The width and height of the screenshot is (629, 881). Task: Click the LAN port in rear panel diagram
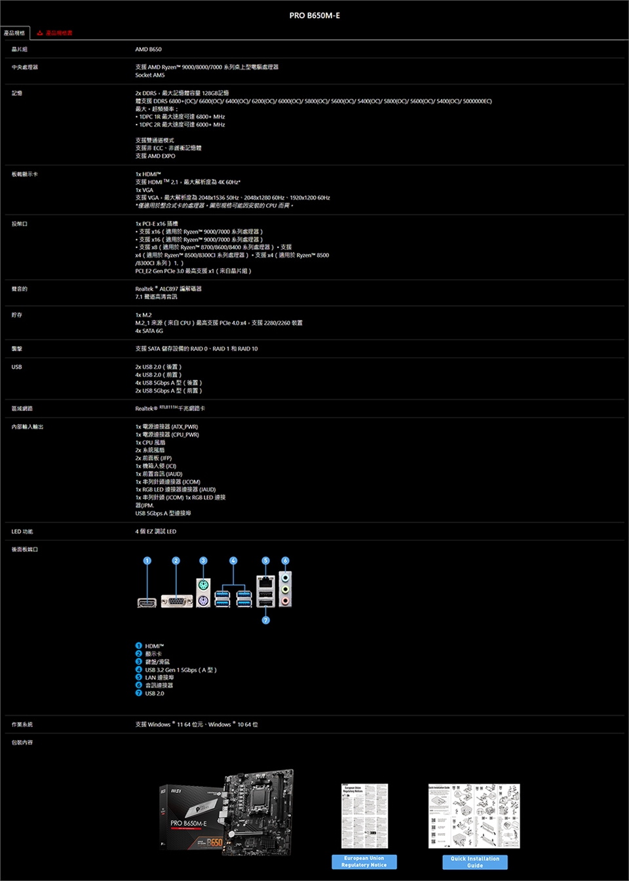[x=265, y=582]
